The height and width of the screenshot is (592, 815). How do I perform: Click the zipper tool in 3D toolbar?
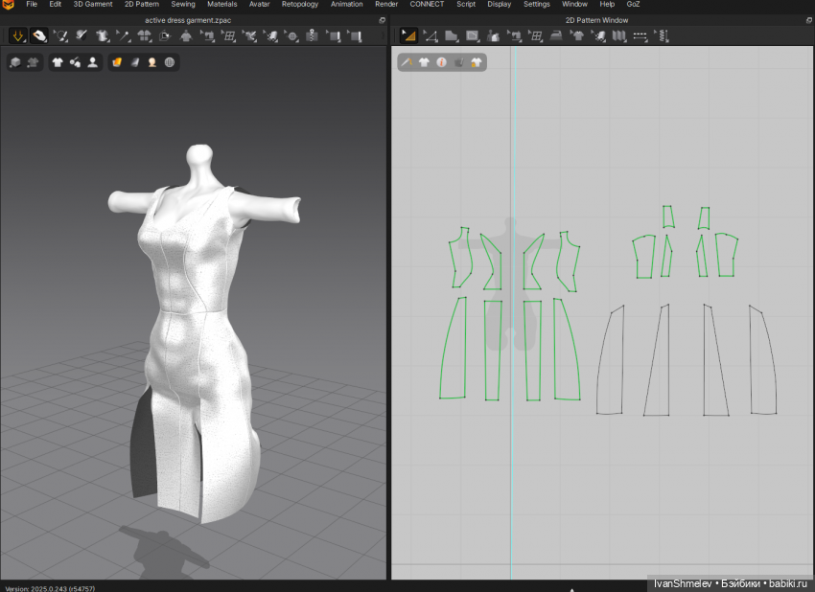pyautogui.click(x=312, y=35)
